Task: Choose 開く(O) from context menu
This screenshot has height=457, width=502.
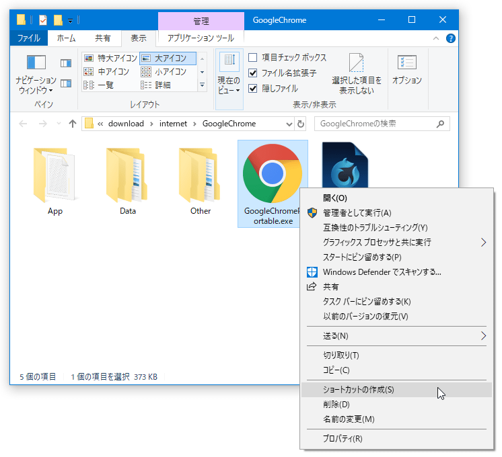Action: (396, 198)
